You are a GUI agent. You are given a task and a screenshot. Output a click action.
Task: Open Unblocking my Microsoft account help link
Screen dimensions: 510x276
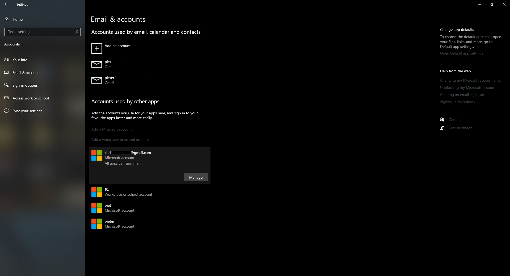click(468, 87)
